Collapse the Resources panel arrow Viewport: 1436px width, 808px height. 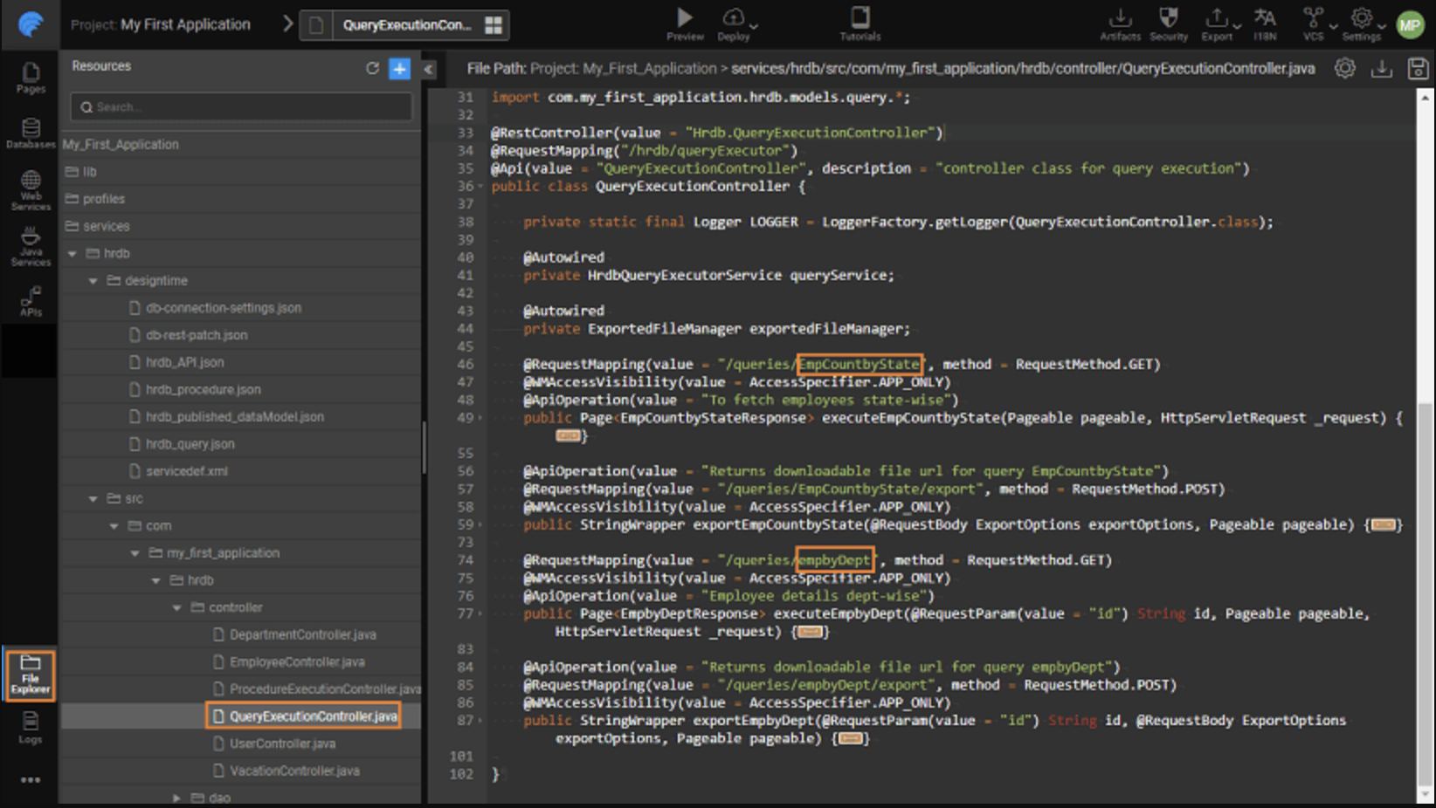[428, 69]
